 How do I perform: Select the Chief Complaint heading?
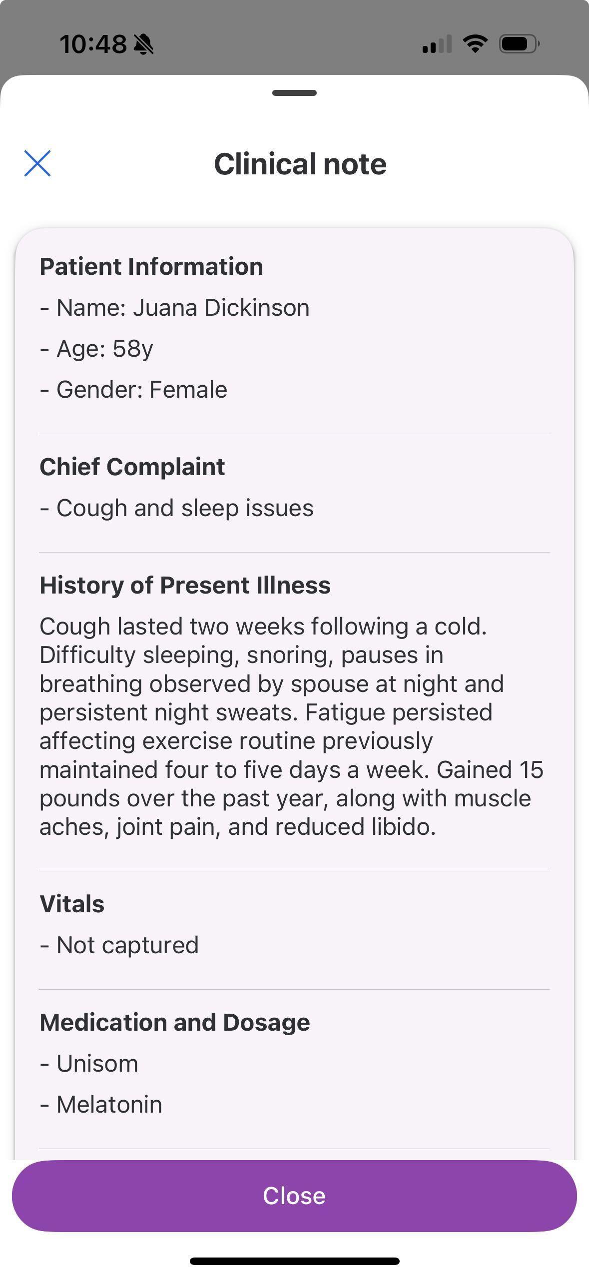(x=132, y=467)
